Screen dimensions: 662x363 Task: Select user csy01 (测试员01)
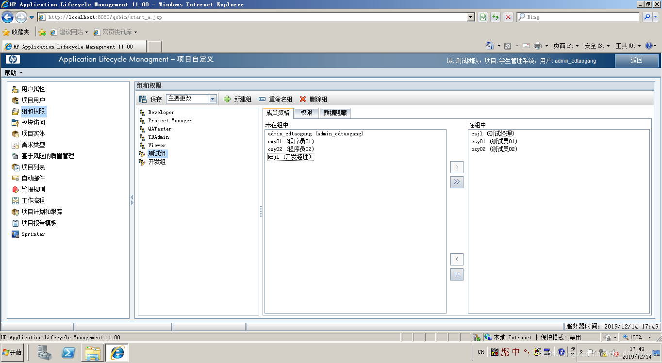494,141
